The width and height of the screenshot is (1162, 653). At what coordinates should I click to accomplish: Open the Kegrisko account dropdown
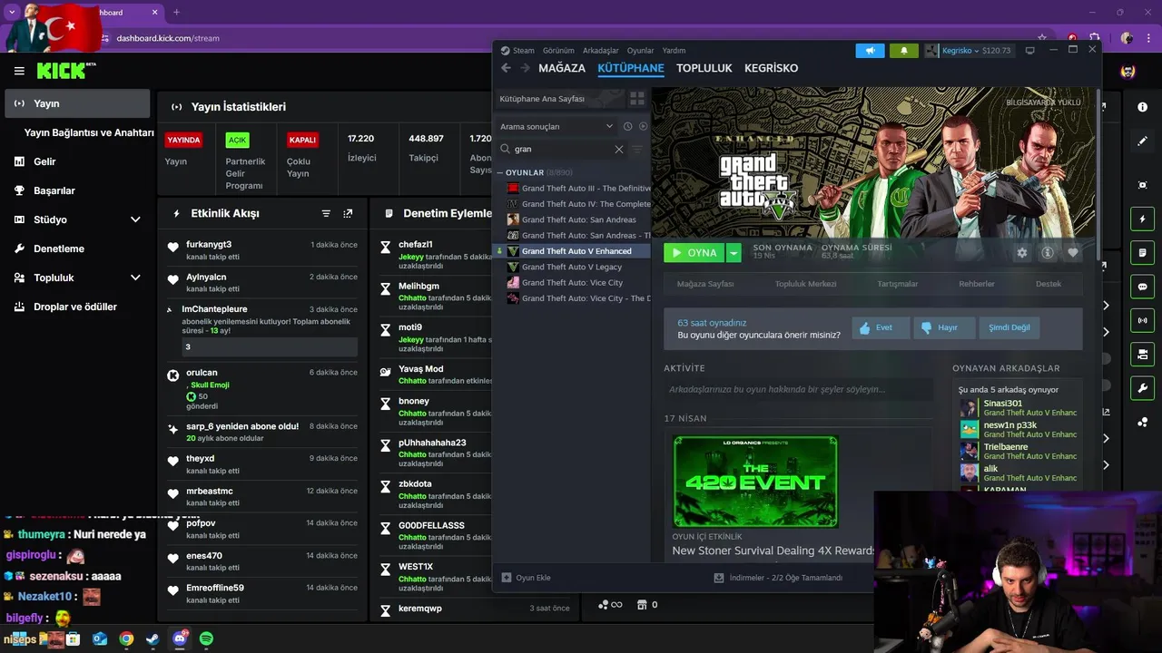click(x=969, y=51)
